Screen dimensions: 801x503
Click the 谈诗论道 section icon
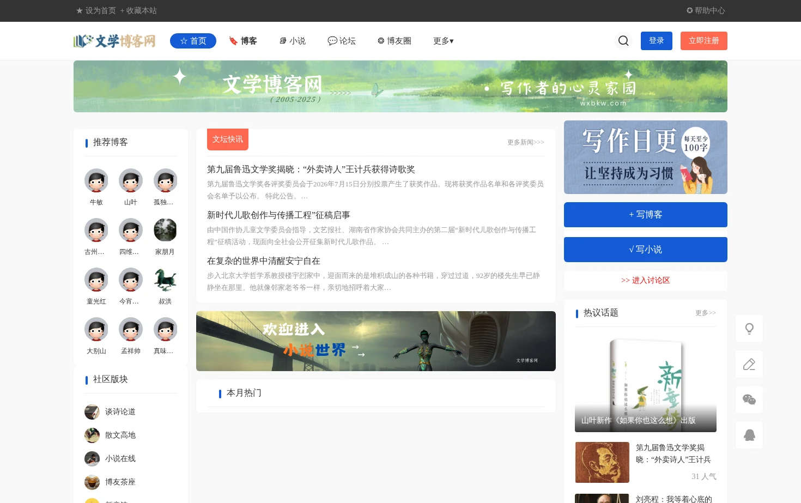pyautogui.click(x=92, y=412)
